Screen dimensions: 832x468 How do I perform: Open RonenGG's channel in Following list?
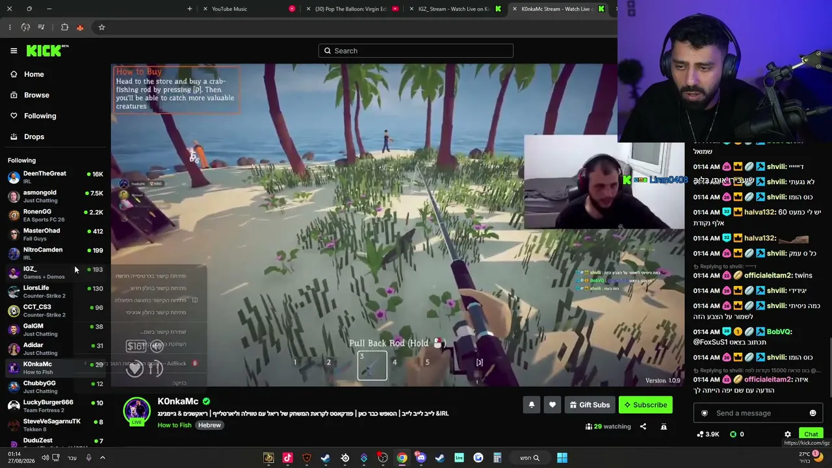[x=55, y=215]
